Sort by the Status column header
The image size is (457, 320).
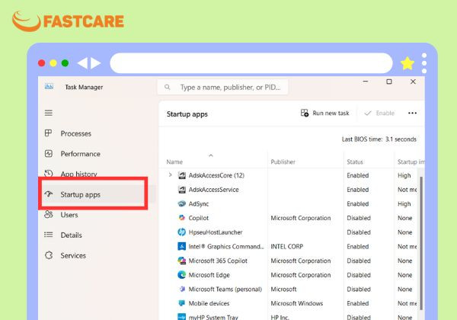(355, 162)
